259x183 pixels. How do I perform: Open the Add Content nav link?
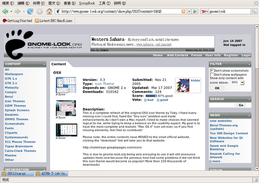[177, 55]
